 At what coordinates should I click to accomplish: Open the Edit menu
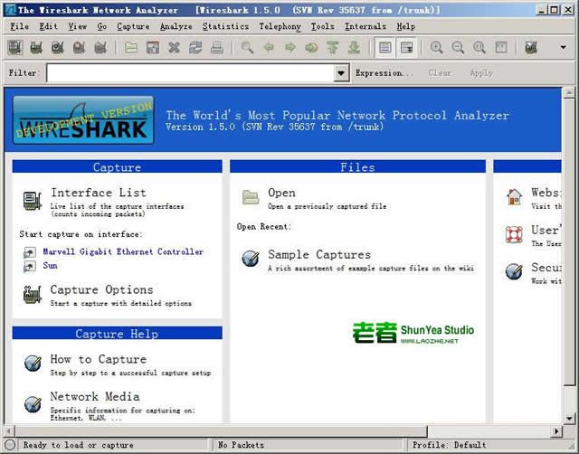[48, 26]
